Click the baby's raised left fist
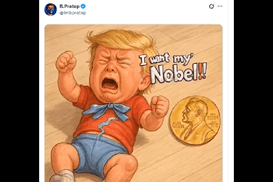Viewport: 273px width, 182px height. coord(66,62)
